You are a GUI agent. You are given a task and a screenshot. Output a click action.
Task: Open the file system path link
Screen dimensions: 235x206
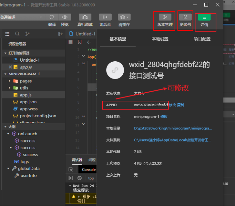(173, 140)
